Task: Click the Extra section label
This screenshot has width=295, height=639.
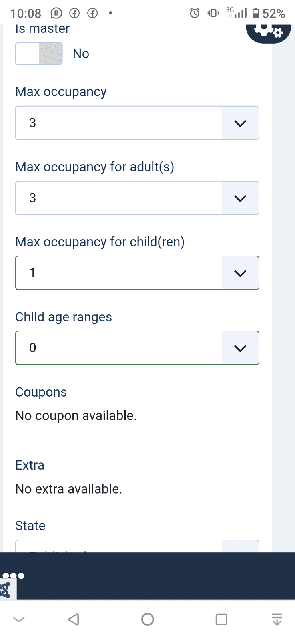Action: pyautogui.click(x=30, y=465)
